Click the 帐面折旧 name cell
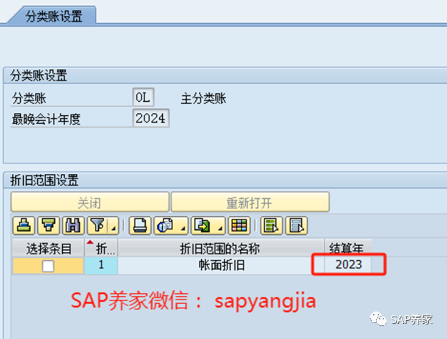 tap(221, 265)
